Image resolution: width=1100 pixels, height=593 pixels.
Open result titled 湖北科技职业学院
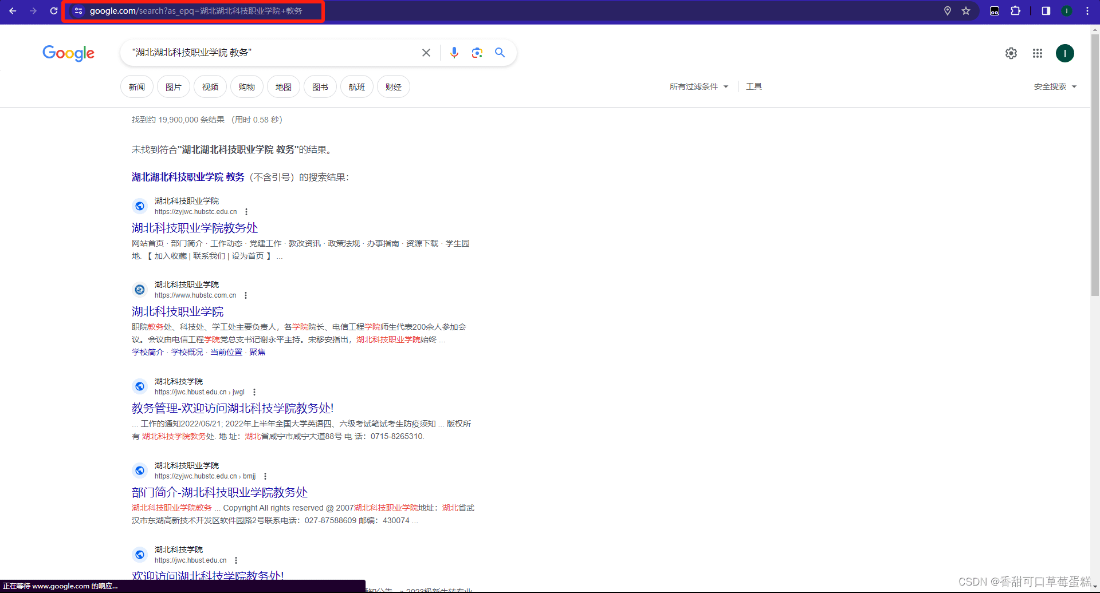(x=178, y=311)
